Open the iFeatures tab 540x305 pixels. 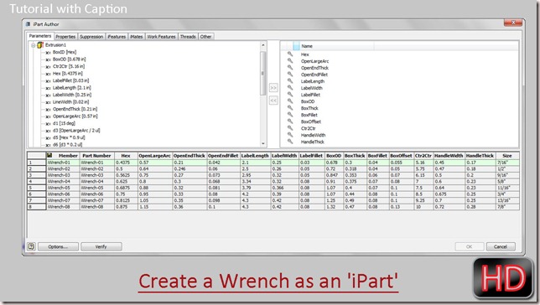pos(117,37)
